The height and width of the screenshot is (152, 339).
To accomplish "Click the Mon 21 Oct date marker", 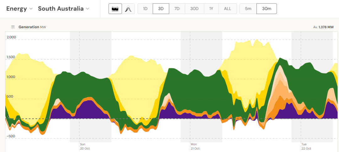I will [195, 146].
